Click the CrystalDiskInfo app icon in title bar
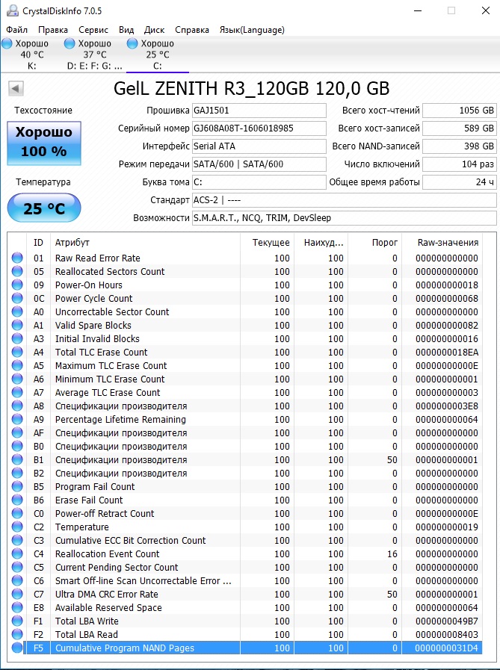Screen dimensions: 500x670 (x=13, y=10)
